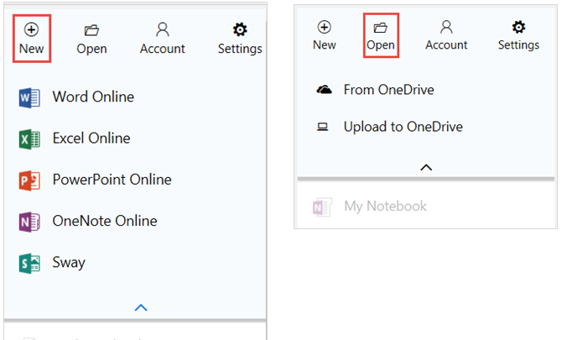Click Open in the left panel

(x=91, y=39)
